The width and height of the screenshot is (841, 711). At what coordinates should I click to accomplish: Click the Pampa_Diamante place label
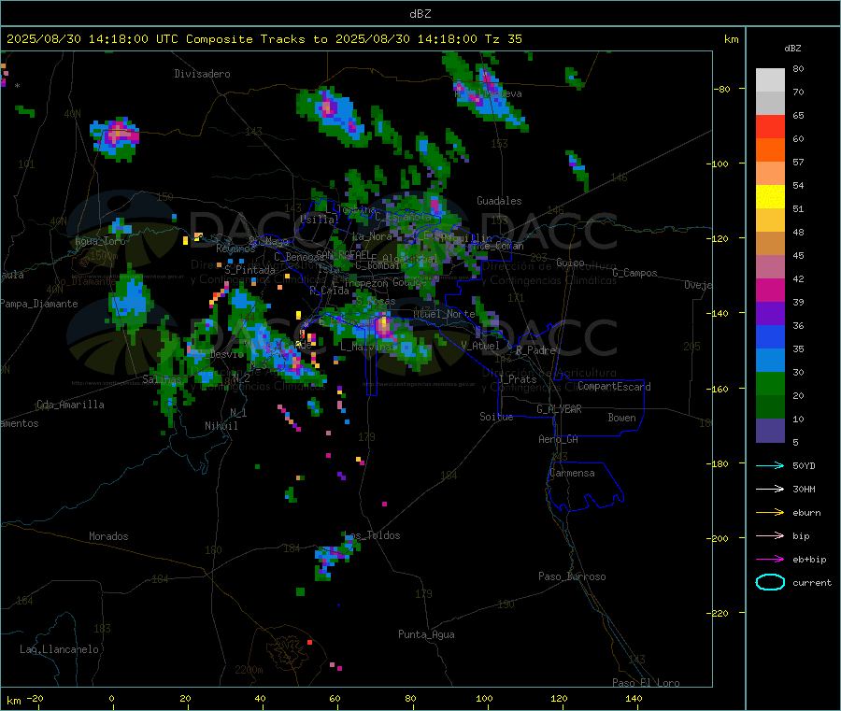pyautogui.click(x=39, y=304)
